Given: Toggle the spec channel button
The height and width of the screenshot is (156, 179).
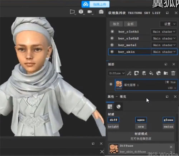Looking at the screenshot, I should pyautogui.click(x=141, y=120).
